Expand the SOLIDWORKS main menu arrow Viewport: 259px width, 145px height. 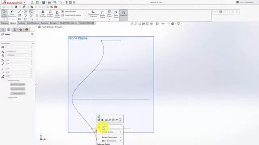pyautogui.click(x=24, y=2)
